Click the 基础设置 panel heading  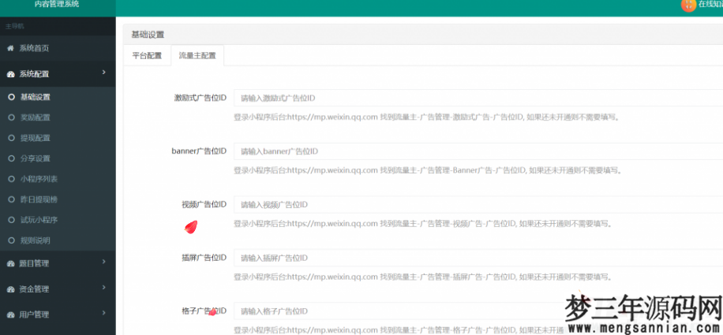click(148, 35)
